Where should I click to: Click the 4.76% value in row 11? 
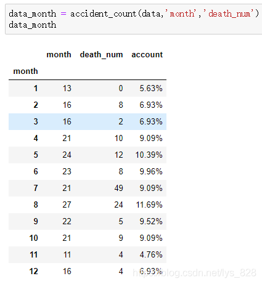(151, 254)
